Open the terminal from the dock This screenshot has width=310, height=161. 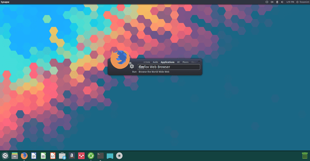click(100, 156)
